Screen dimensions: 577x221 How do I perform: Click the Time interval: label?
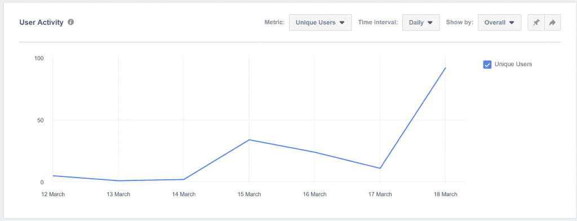click(x=378, y=23)
